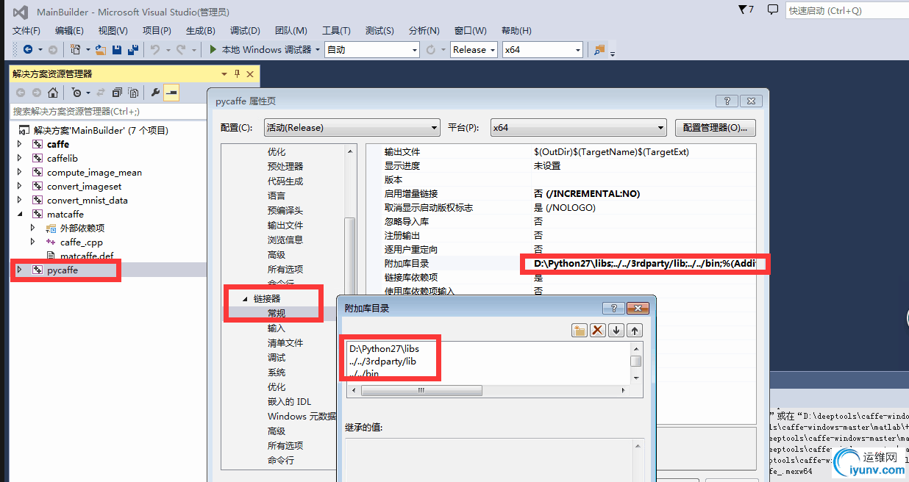This screenshot has height=482, width=909.
Task: Select 嵌入的 IDL in property tree
Action: (290, 401)
